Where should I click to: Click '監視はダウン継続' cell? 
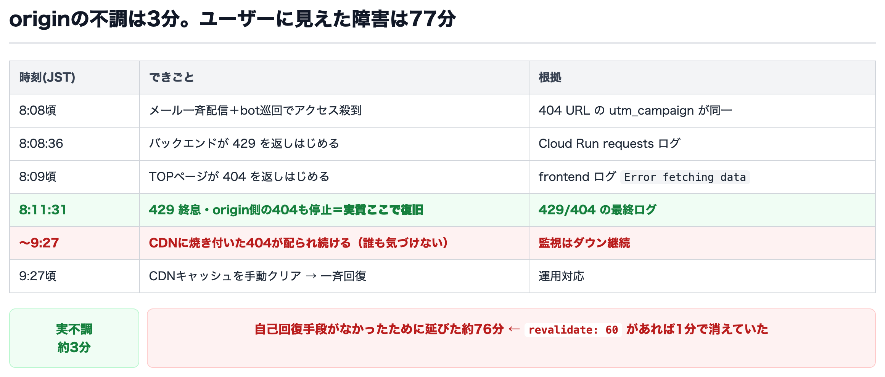702,243
